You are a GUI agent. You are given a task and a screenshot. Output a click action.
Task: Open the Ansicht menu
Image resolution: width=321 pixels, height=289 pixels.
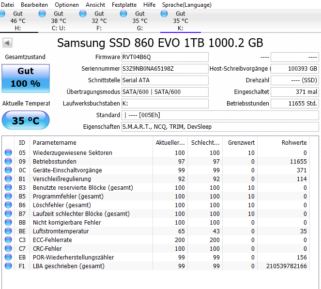coord(95,5)
